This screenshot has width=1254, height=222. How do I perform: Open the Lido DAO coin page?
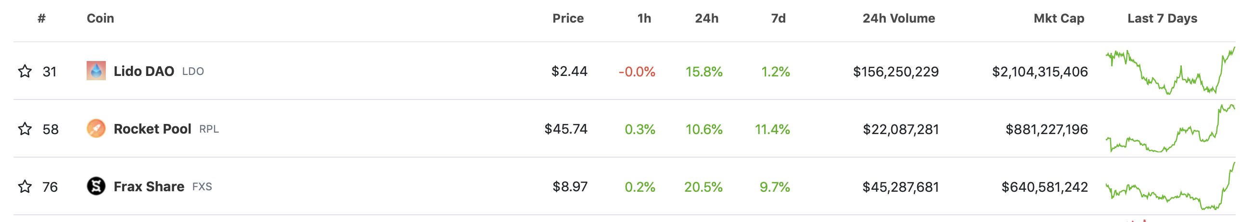(143, 72)
